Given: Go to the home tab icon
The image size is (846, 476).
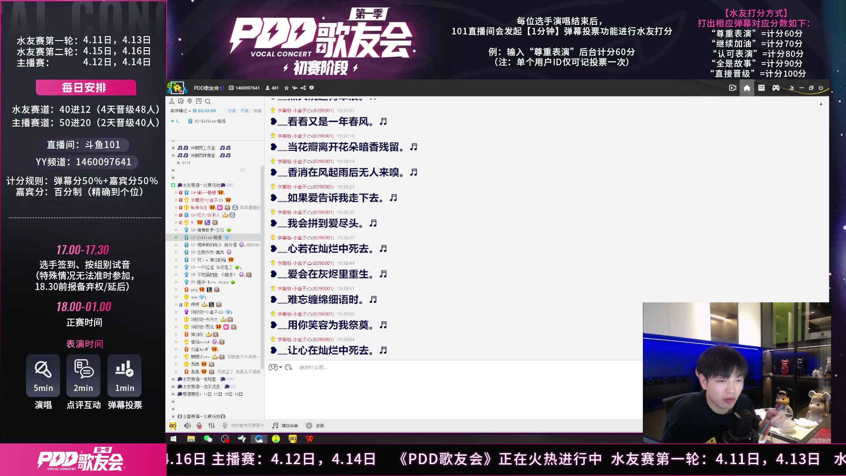Looking at the screenshot, I should tap(747, 88).
